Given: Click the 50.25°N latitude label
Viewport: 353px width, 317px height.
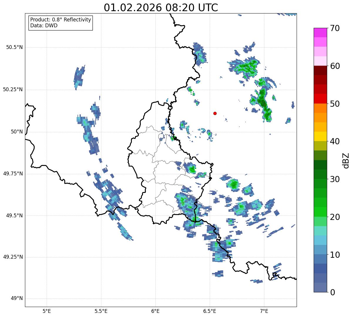Looking at the screenshot, I should pos(13,89).
